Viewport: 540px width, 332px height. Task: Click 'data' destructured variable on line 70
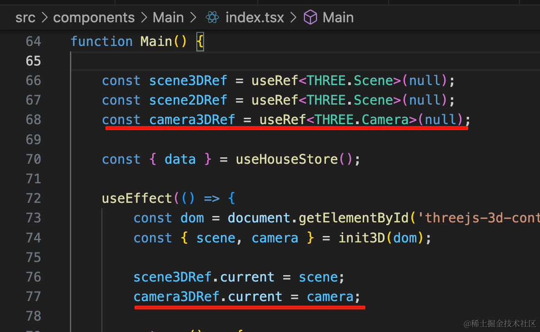point(180,160)
